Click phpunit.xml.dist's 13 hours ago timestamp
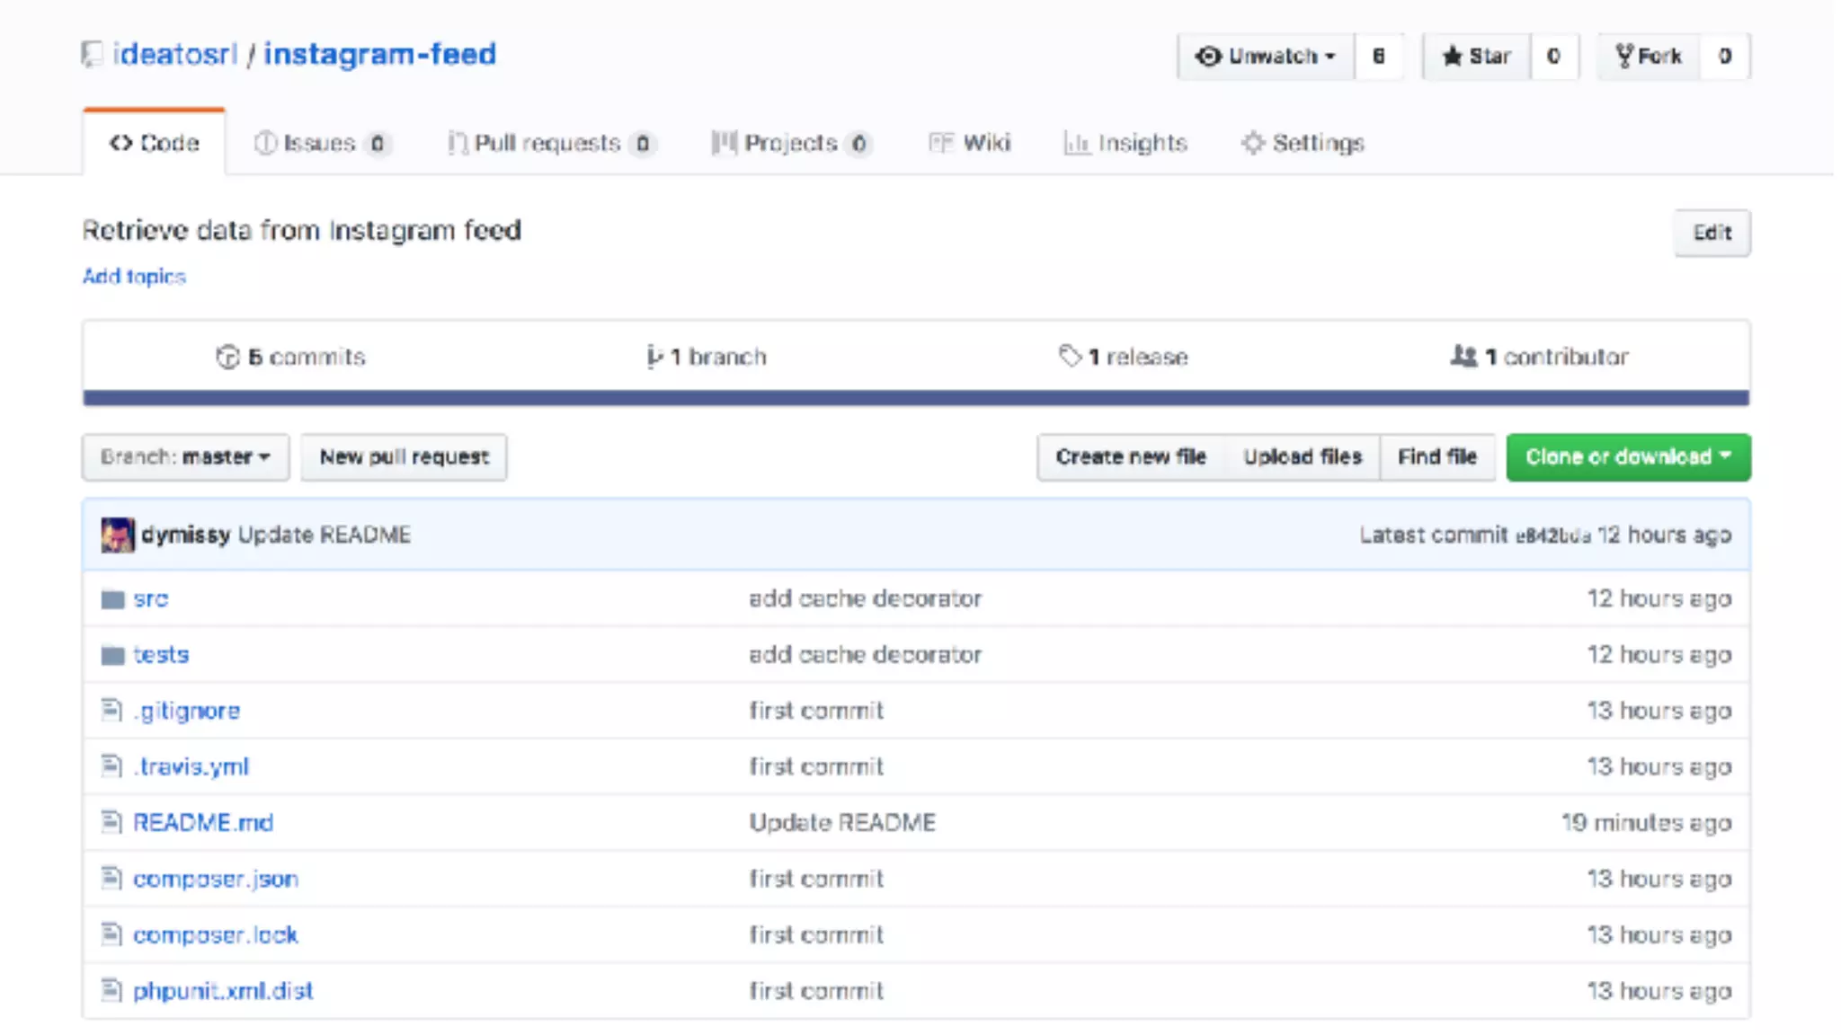This screenshot has height=1035, width=1841. 1659,991
